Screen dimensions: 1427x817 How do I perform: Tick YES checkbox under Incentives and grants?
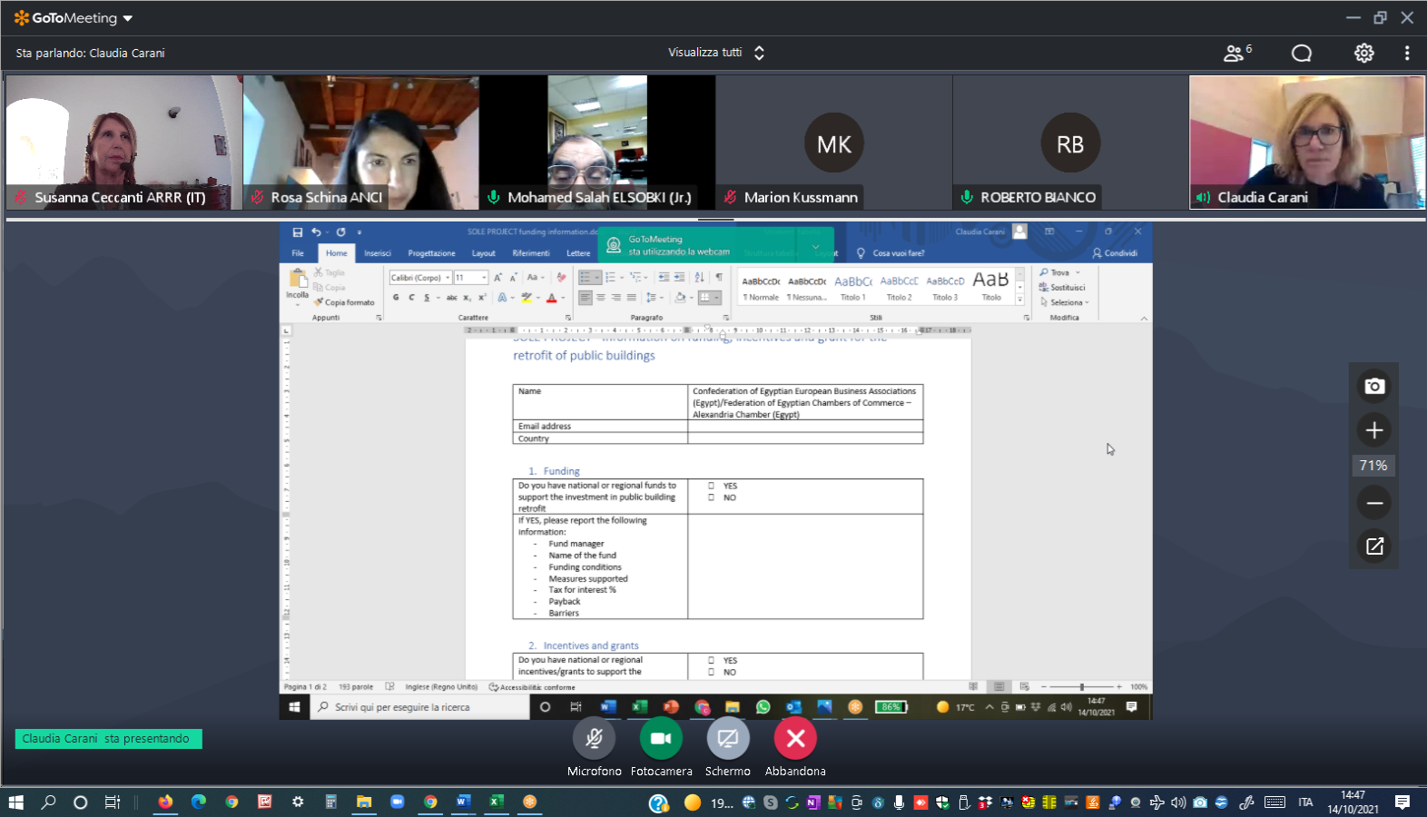[x=711, y=660]
